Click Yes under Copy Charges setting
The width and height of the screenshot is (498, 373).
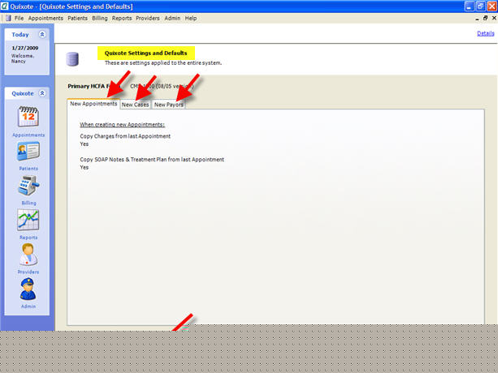point(84,144)
